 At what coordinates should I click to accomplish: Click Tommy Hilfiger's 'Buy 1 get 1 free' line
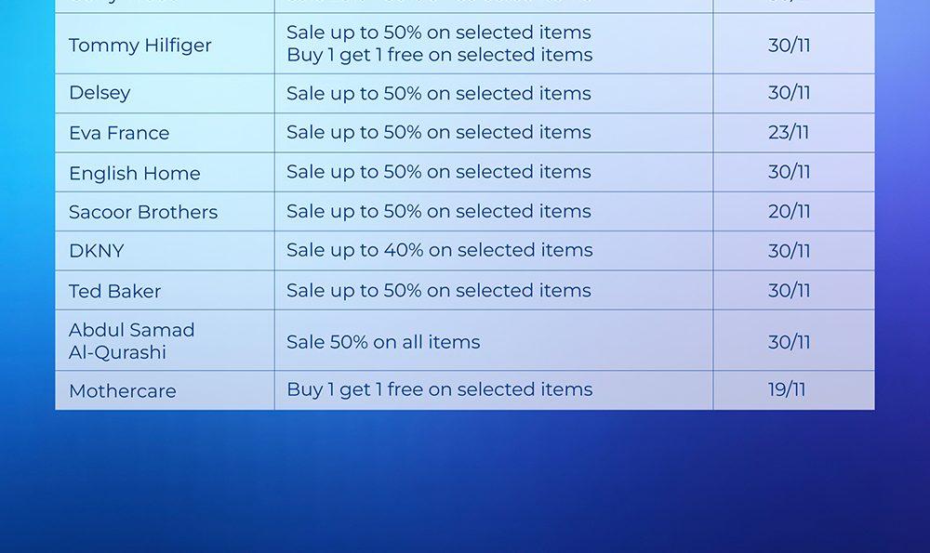439,56
